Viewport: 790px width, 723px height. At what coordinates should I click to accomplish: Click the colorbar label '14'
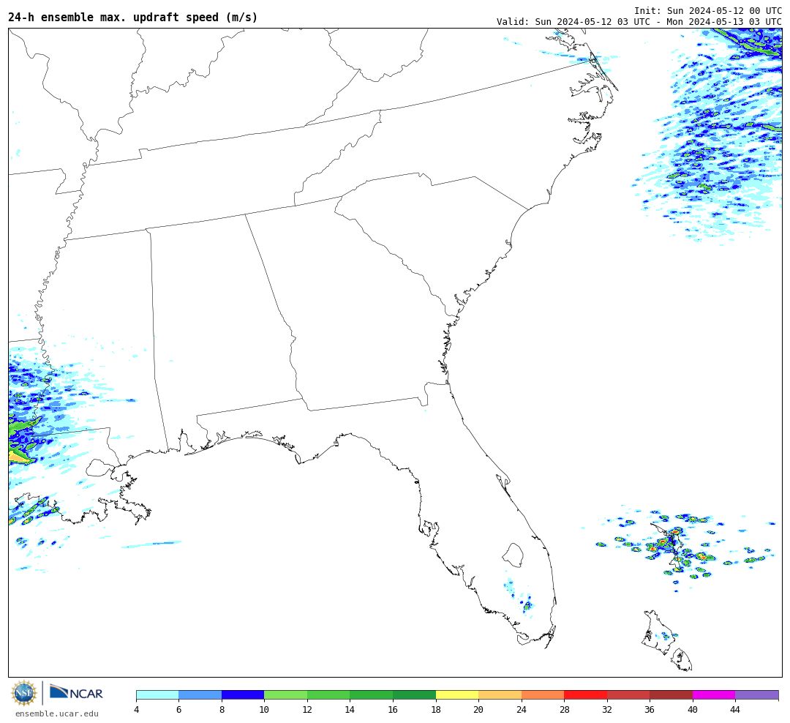tap(350, 709)
